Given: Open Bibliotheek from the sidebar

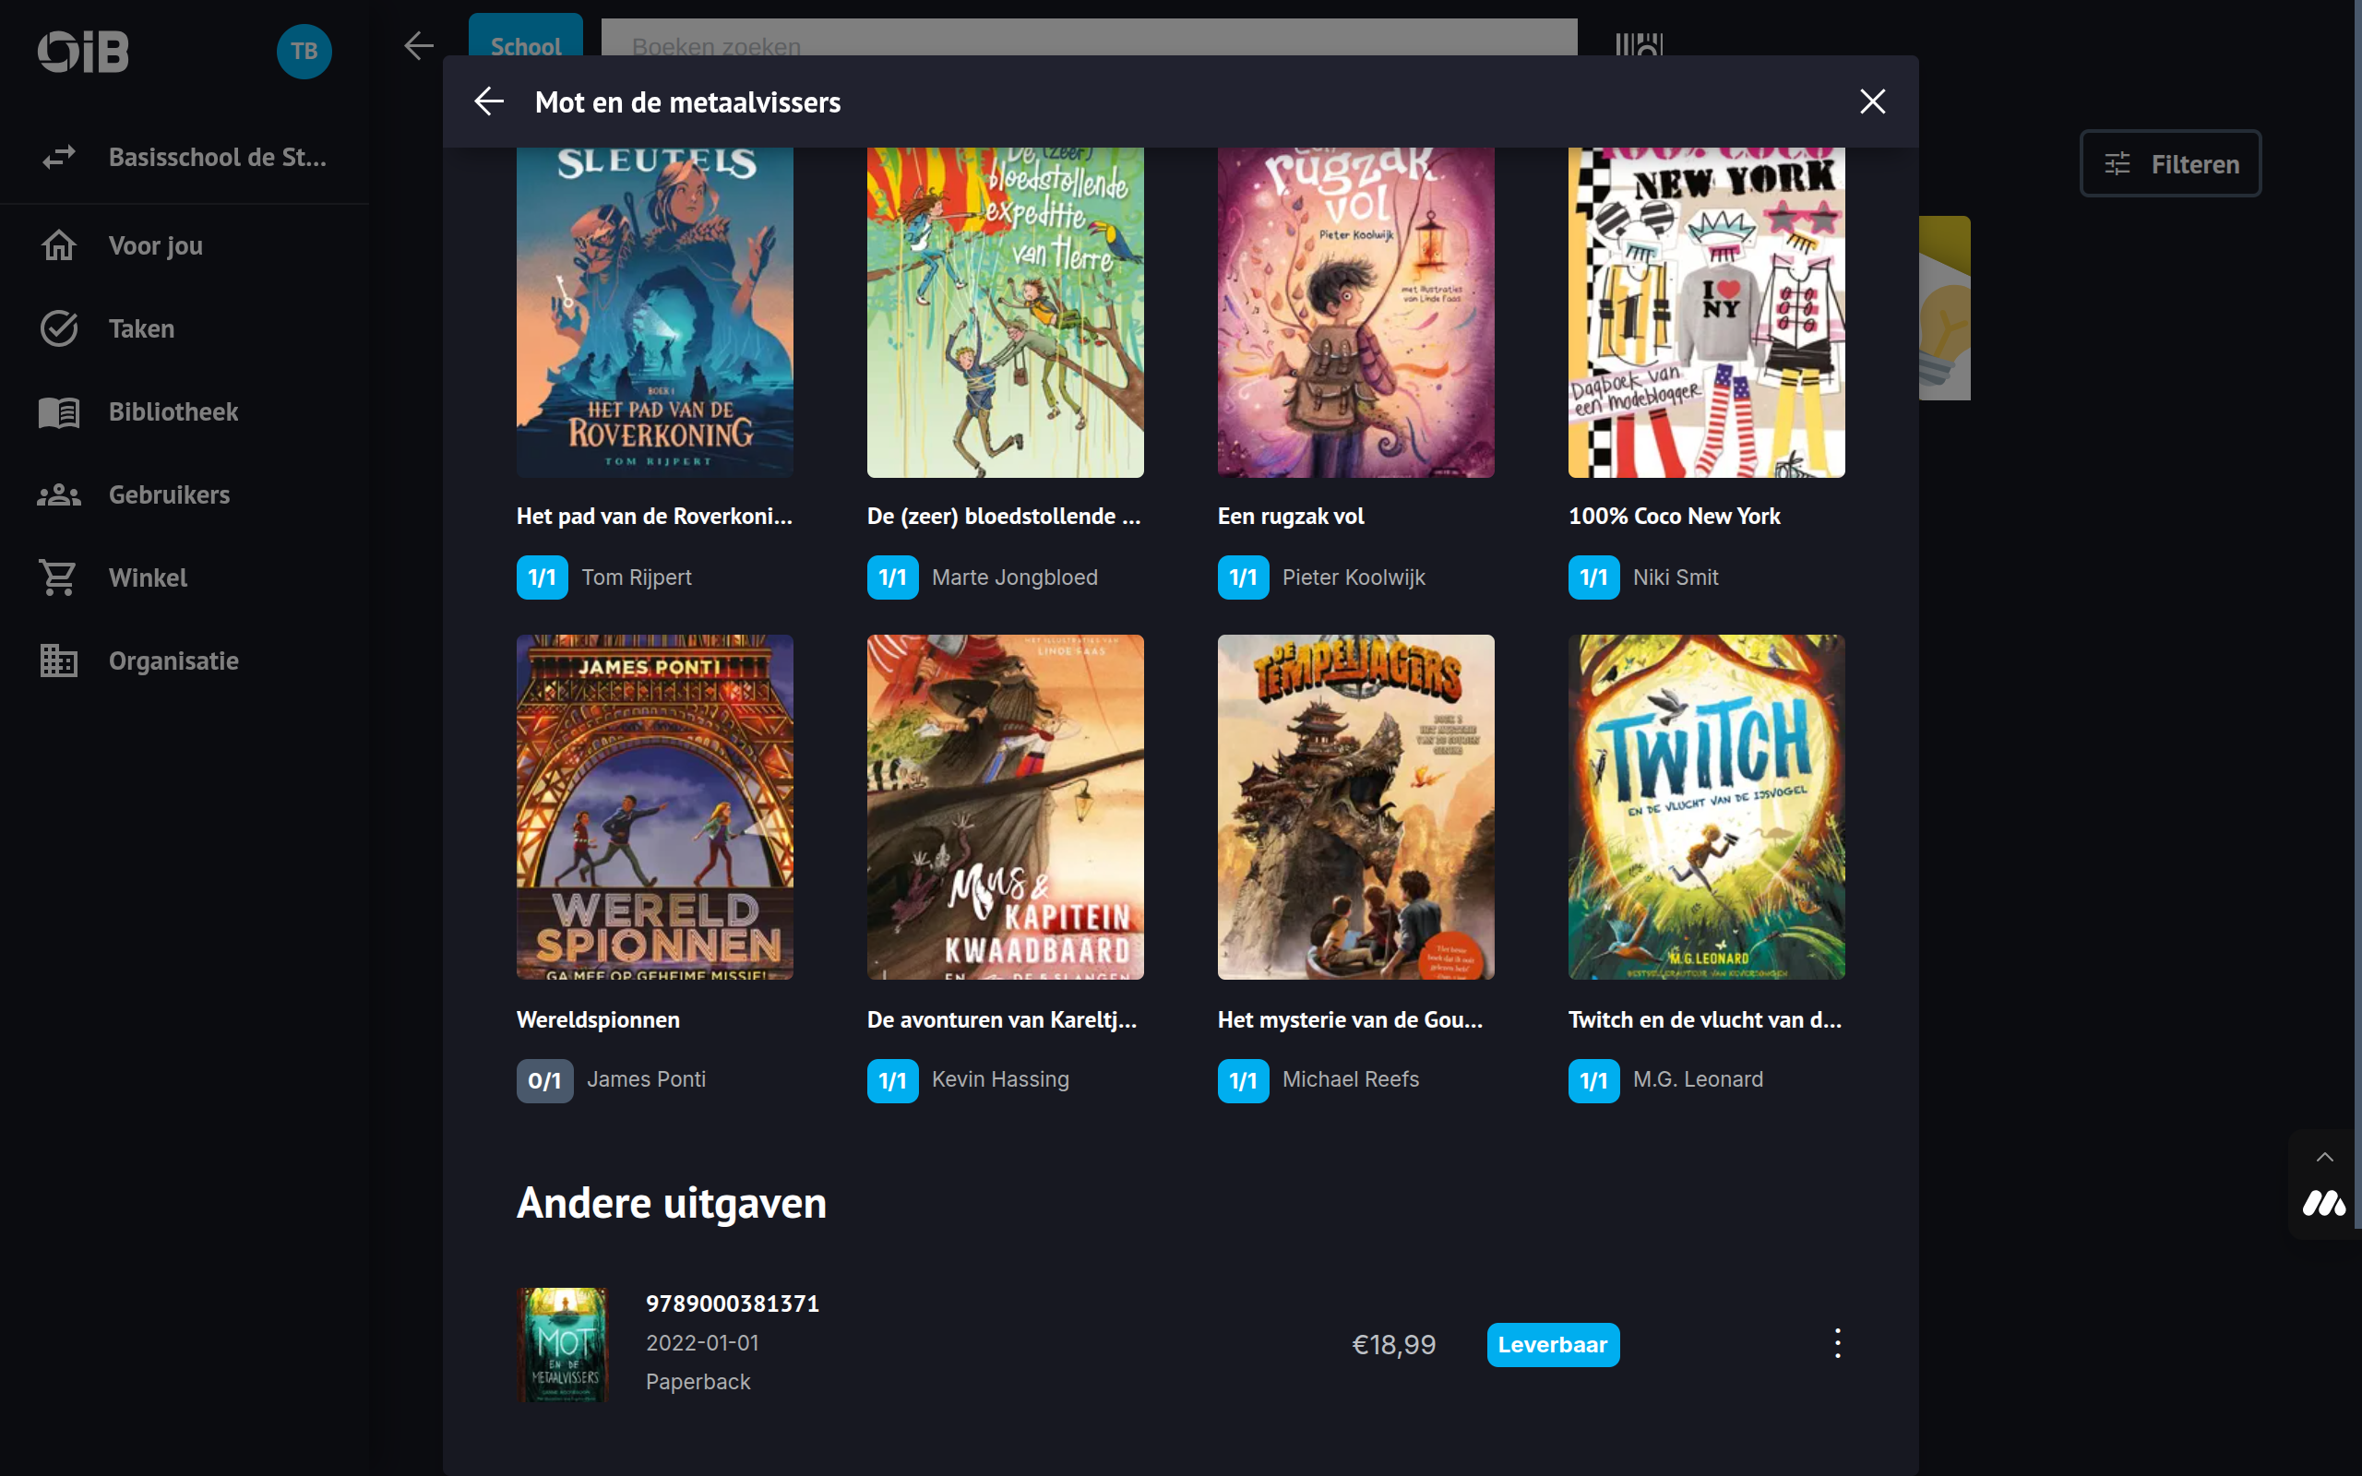Looking at the screenshot, I should coord(173,412).
